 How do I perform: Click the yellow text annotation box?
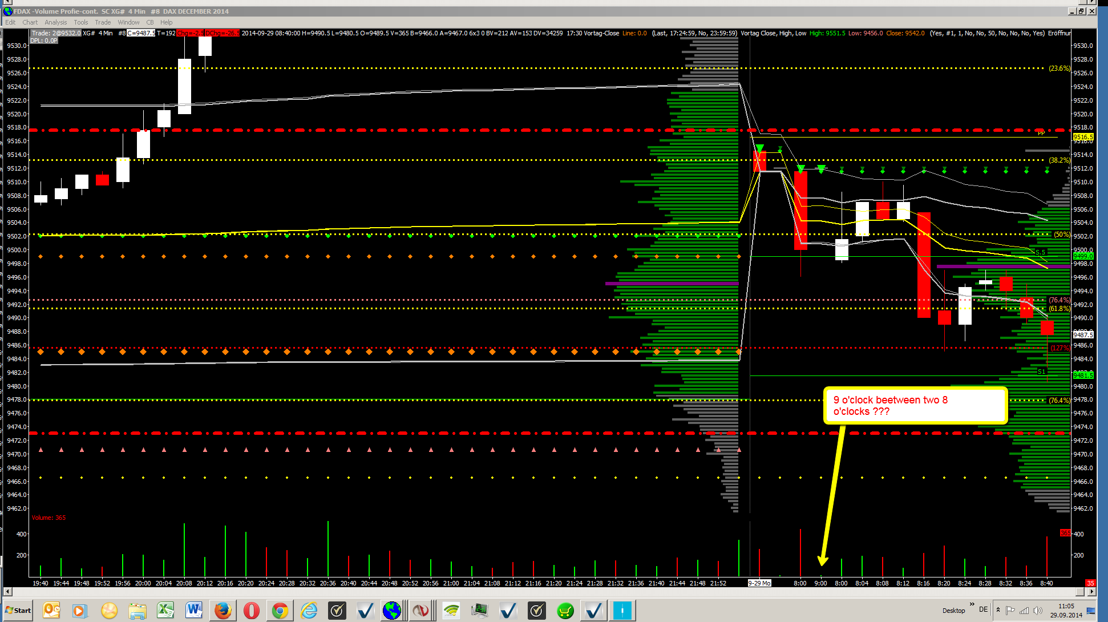click(915, 406)
